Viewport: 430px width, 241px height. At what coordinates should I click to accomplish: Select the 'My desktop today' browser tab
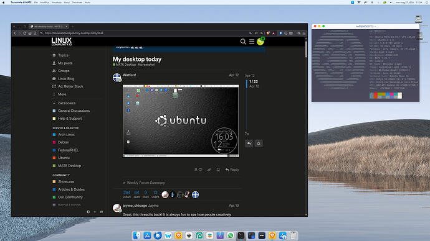(x=49, y=27)
